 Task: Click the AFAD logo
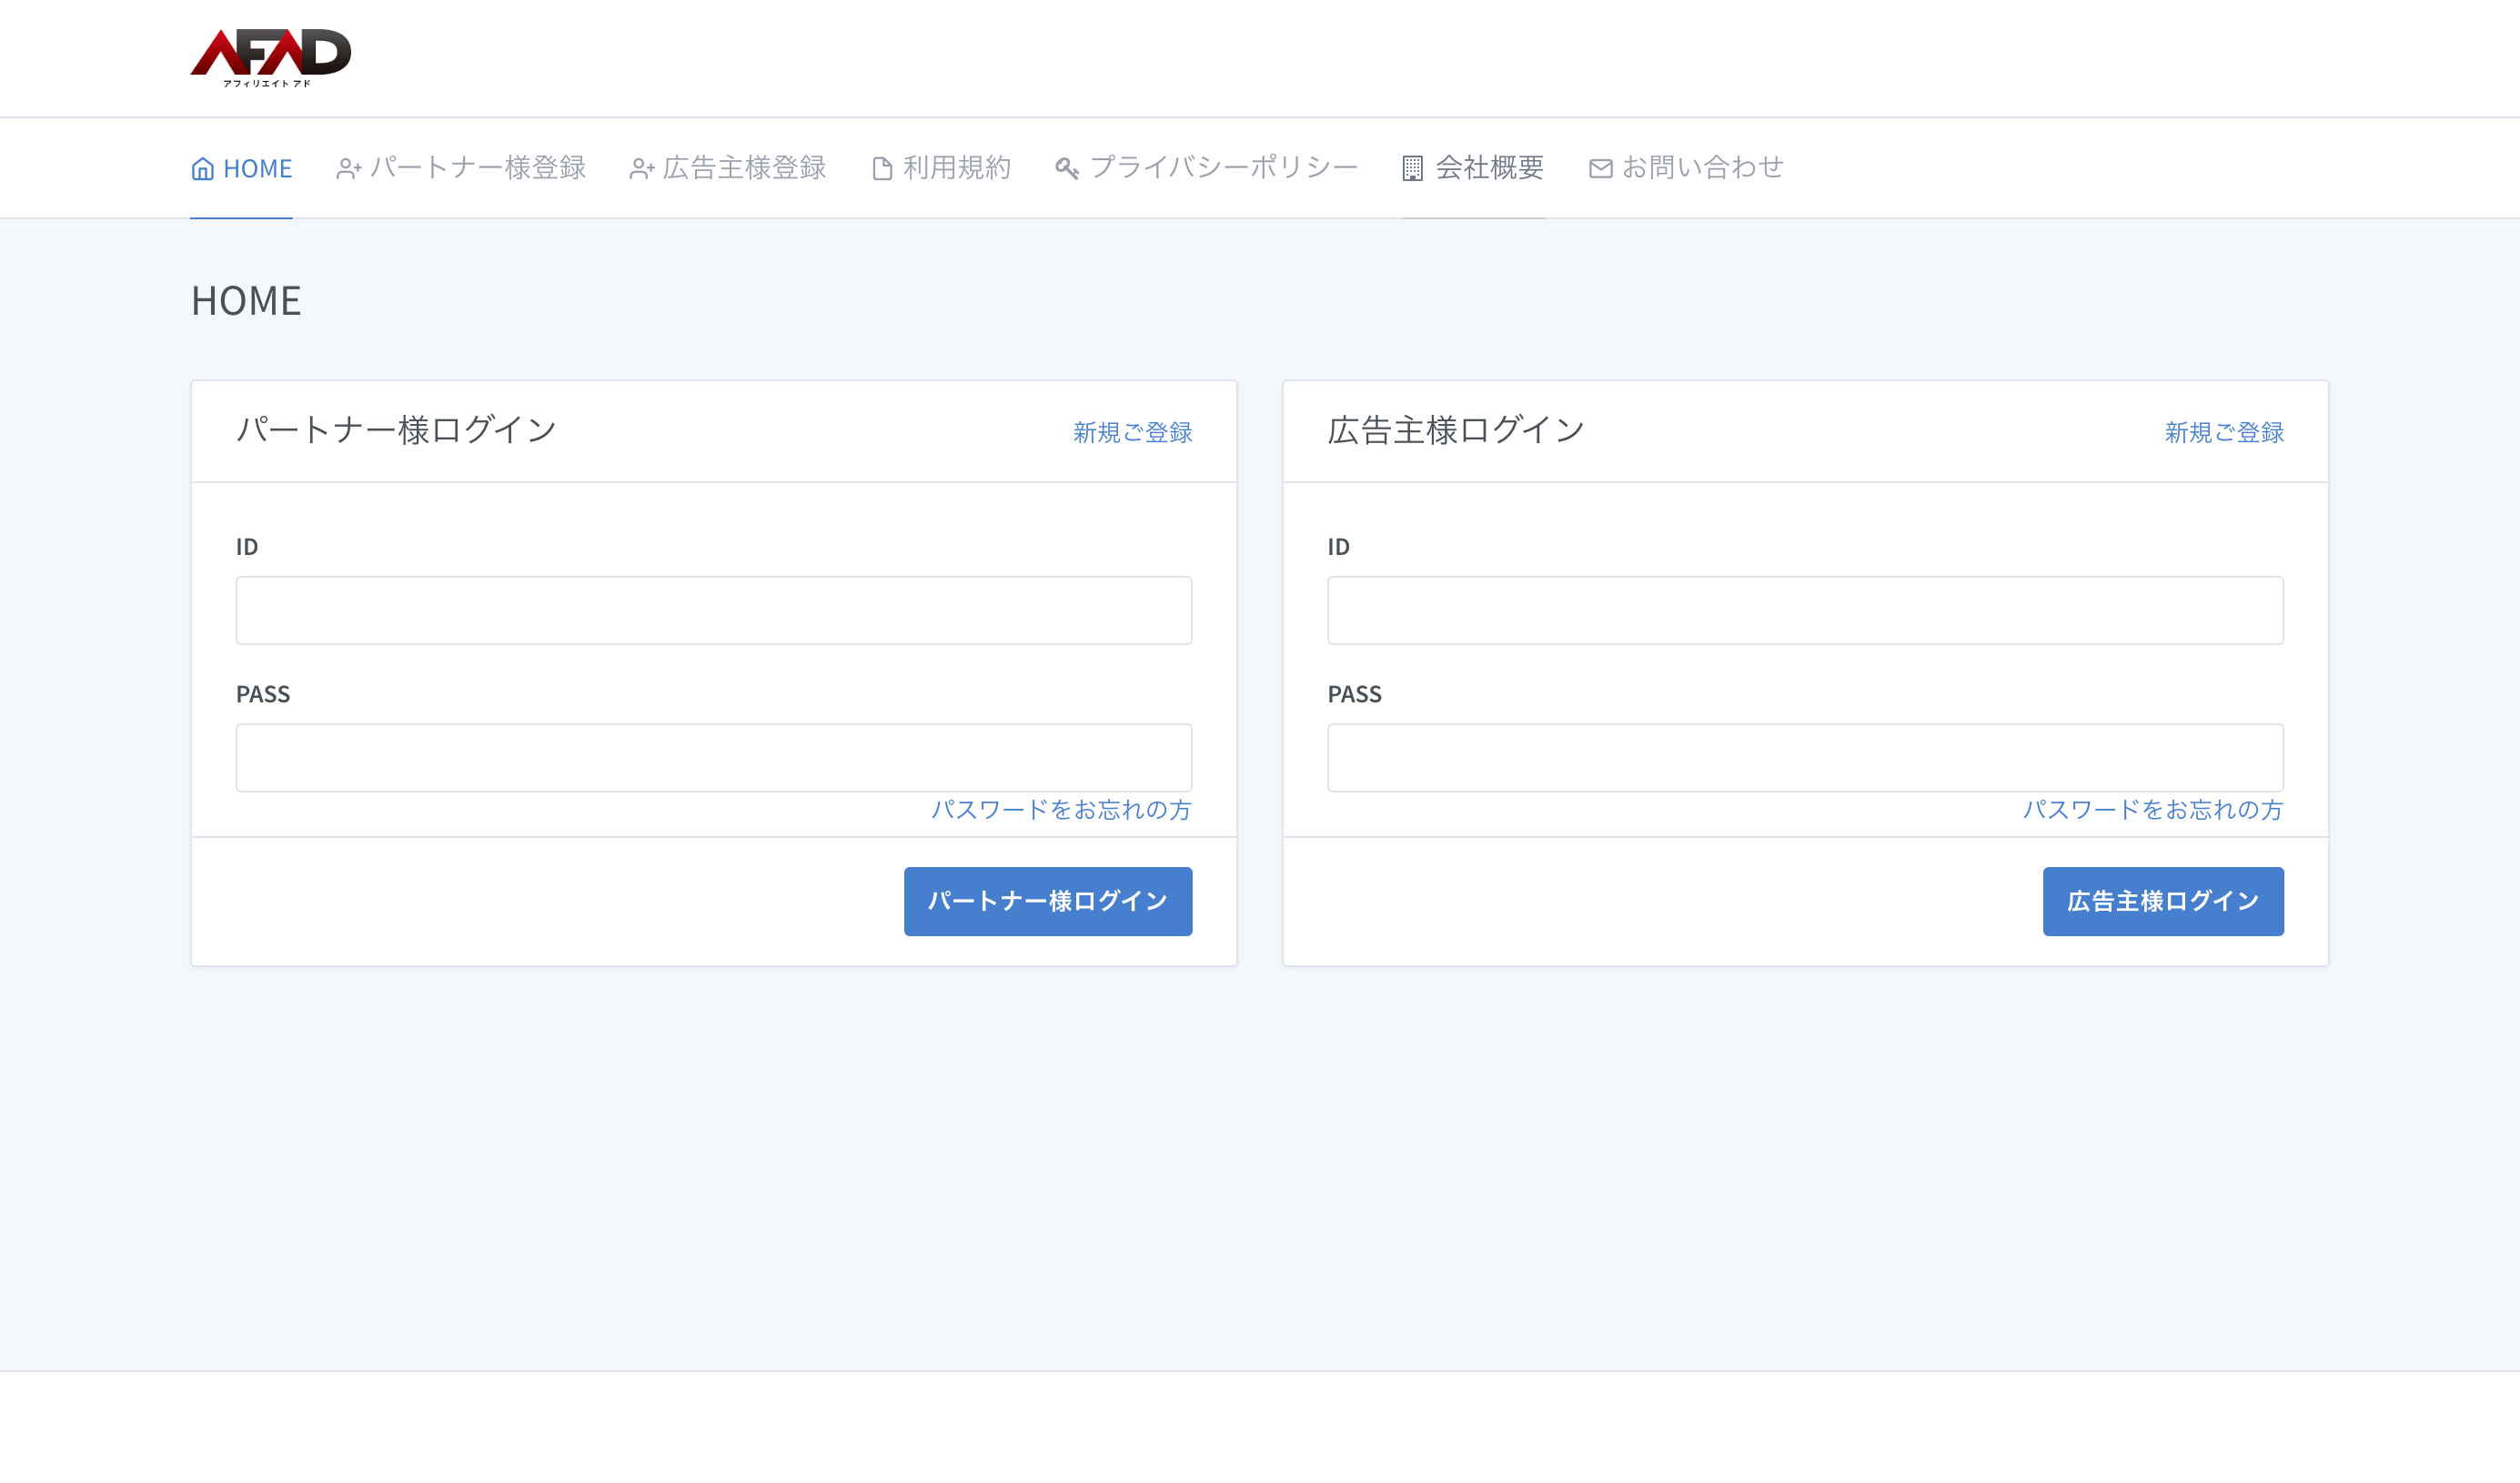[270, 57]
